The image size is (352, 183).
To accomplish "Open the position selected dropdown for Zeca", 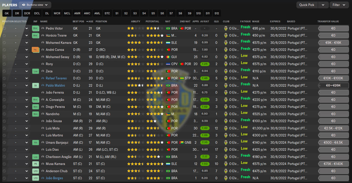I will coord(27,71).
